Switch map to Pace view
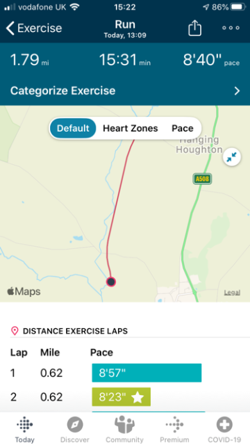This screenshot has height=445, width=250. coord(183,128)
